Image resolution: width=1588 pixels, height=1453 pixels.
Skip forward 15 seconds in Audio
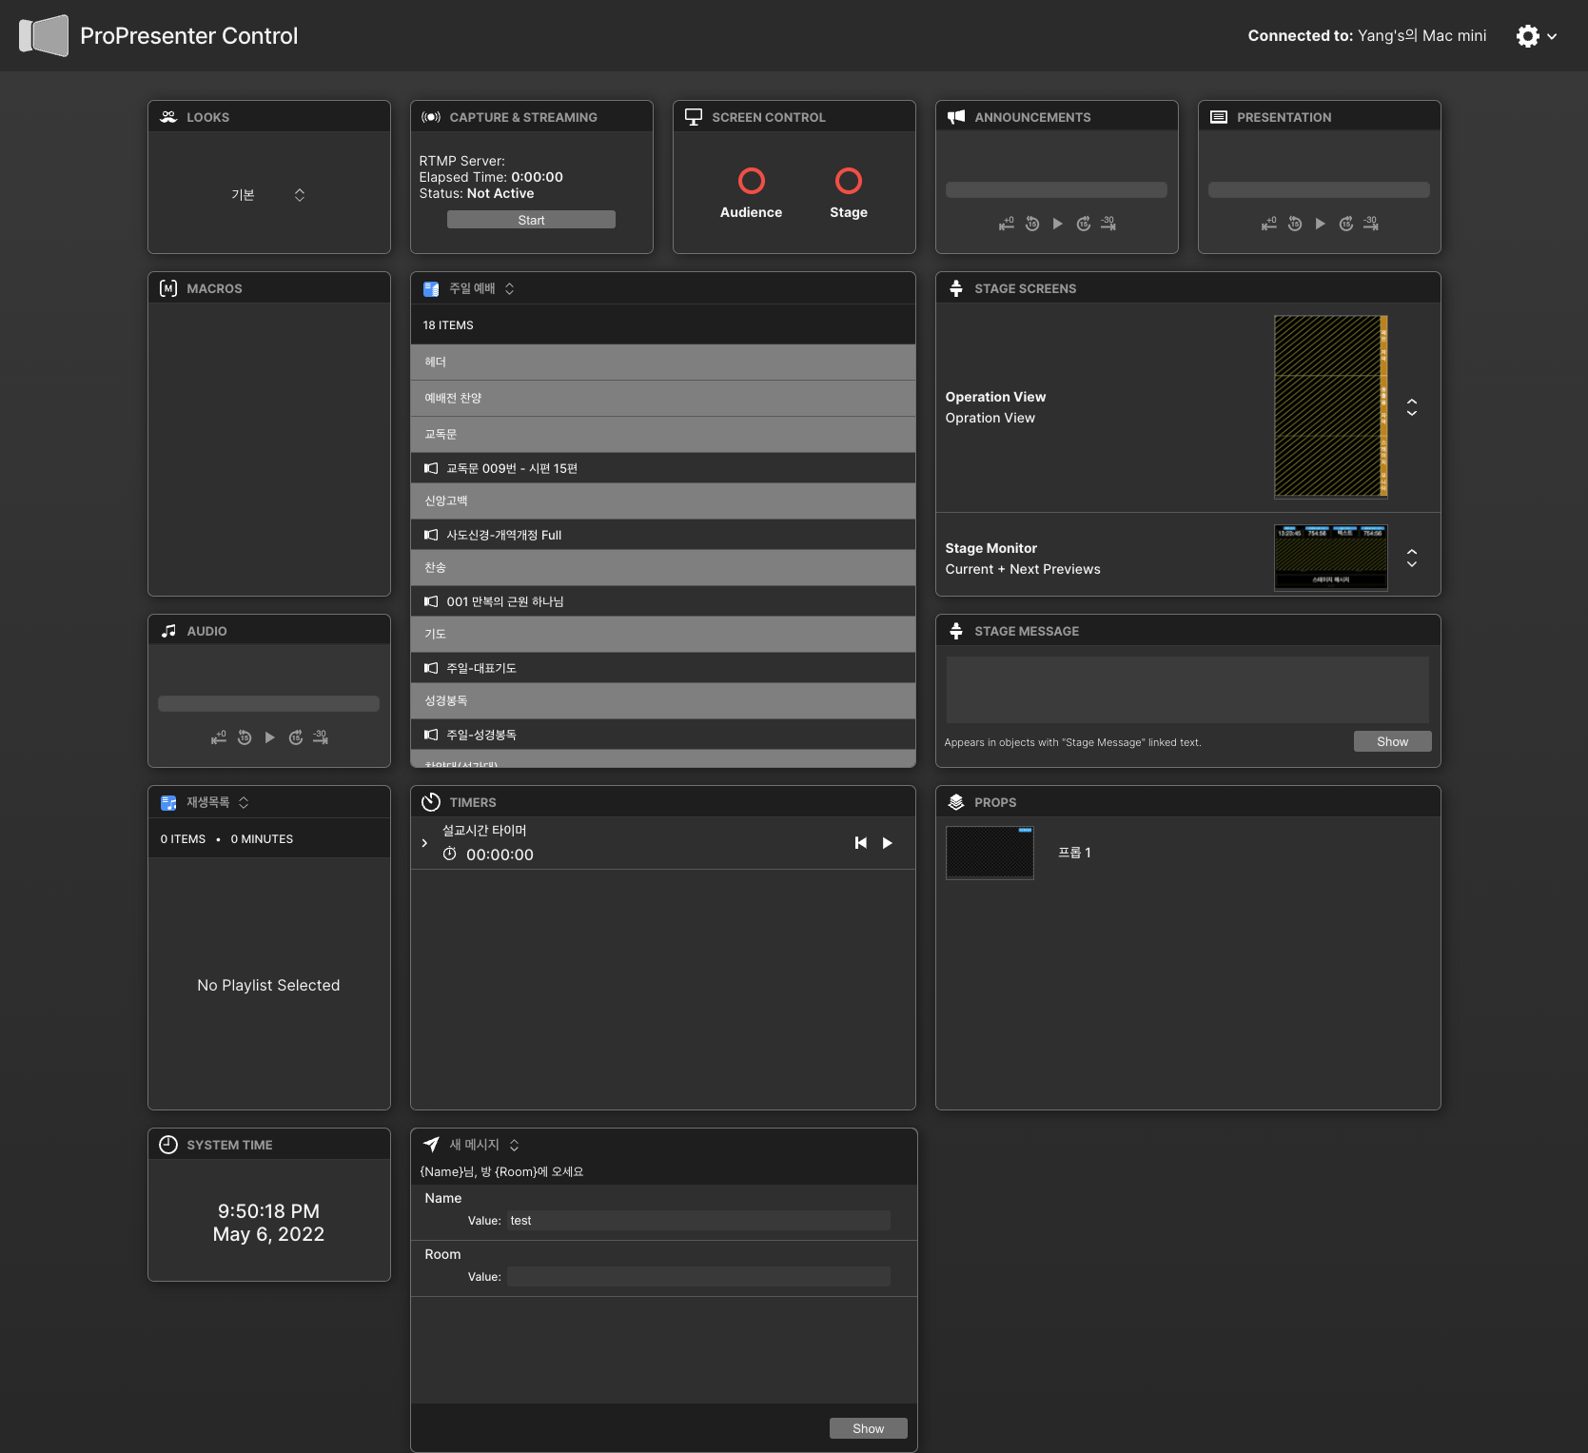[295, 737]
